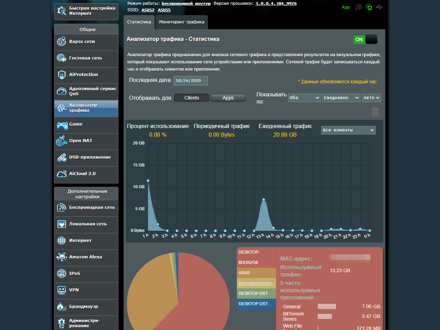The width and height of the screenshot is (440, 330).
Task: Click the guest users status icon
Action: coord(359,7)
